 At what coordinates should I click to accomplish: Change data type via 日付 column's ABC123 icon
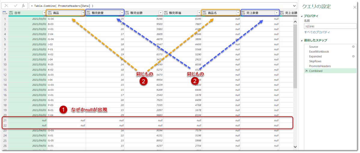coord(11,13)
